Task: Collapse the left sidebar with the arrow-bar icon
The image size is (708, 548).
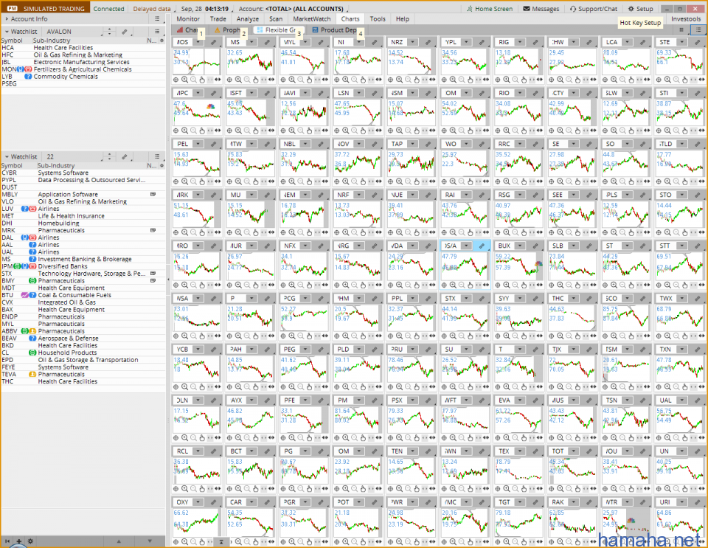Action: click(x=7, y=541)
